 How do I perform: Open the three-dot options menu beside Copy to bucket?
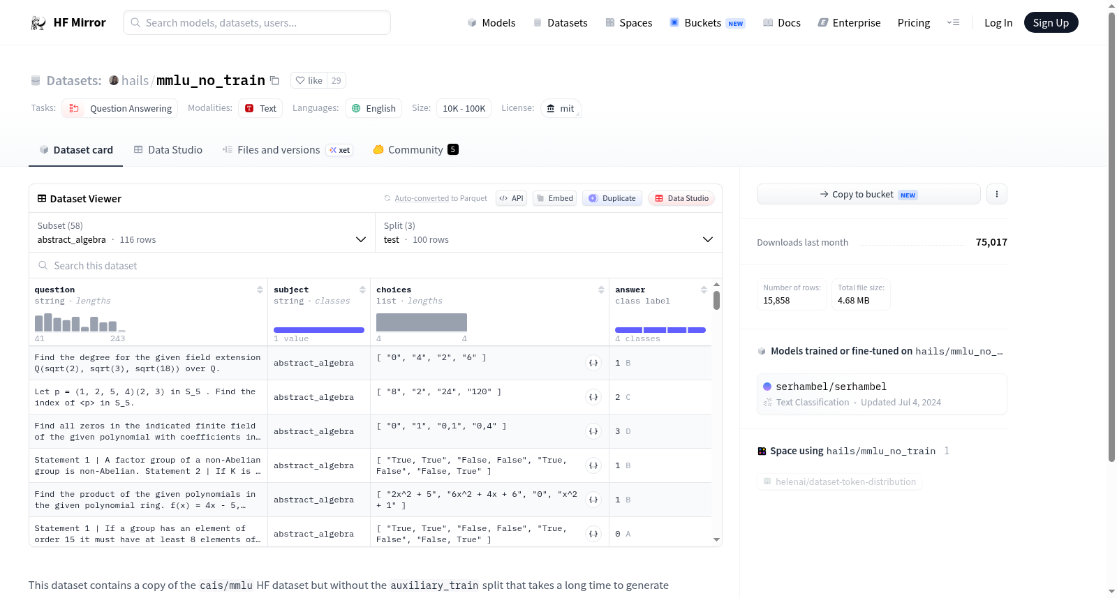point(997,194)
